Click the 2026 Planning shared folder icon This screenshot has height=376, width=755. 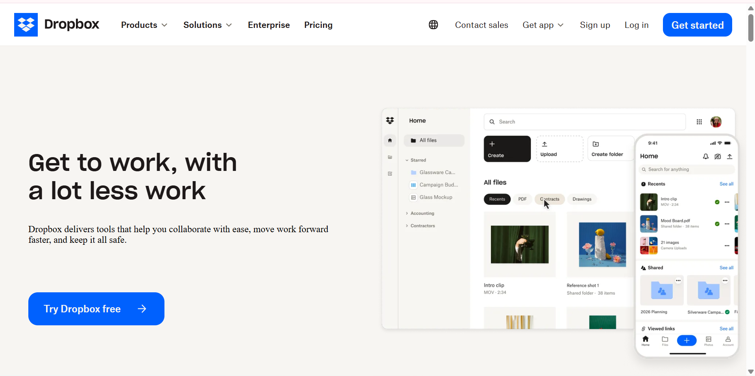[x=662, y=290]
